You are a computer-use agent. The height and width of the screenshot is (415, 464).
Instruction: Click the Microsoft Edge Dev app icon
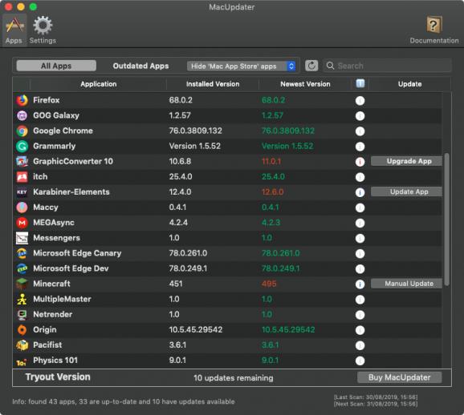(22, 269)
